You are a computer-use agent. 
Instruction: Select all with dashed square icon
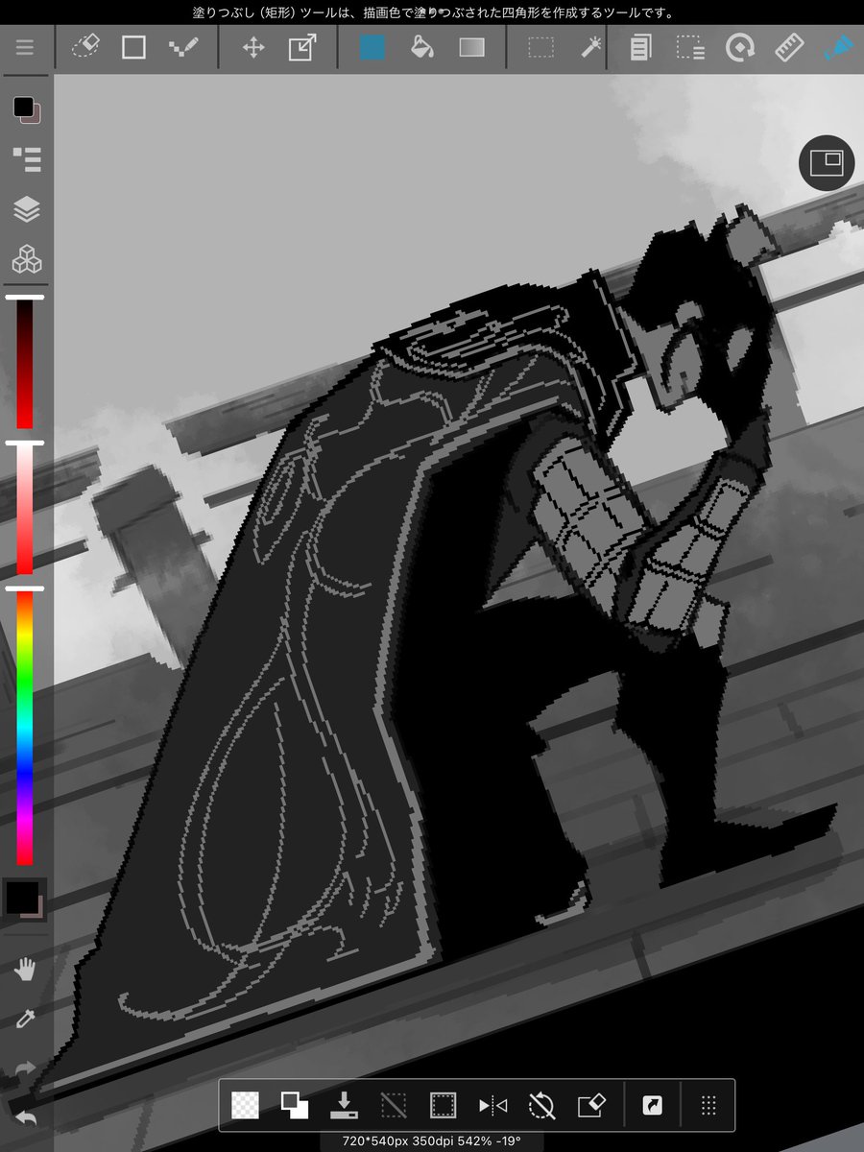[x=443, y=1106]
